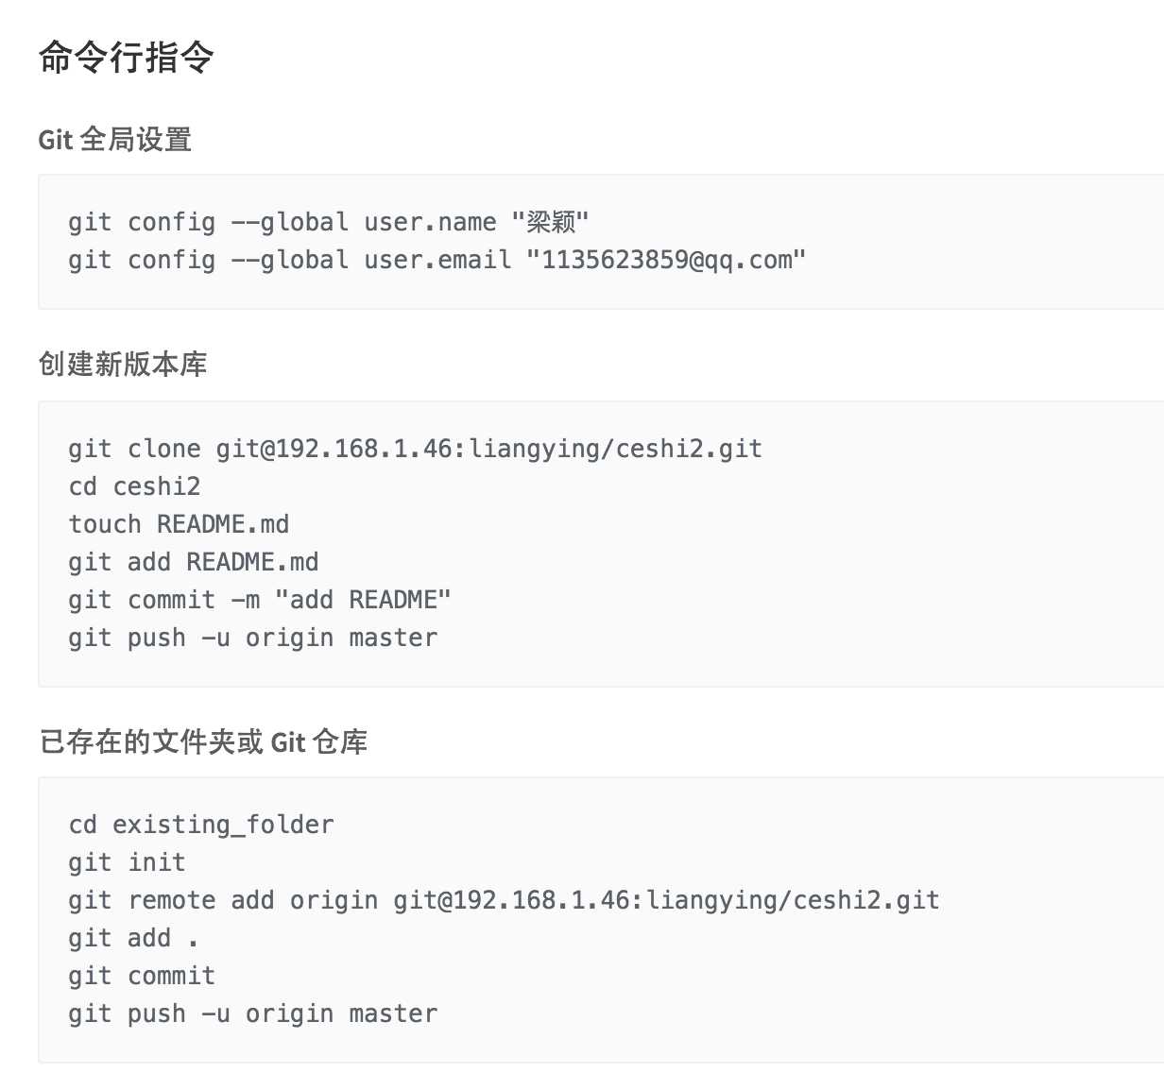Click the 'git init' command line
Image resolution: width=1164 pixels, height=1073 pixels.
tap(127, 862)
